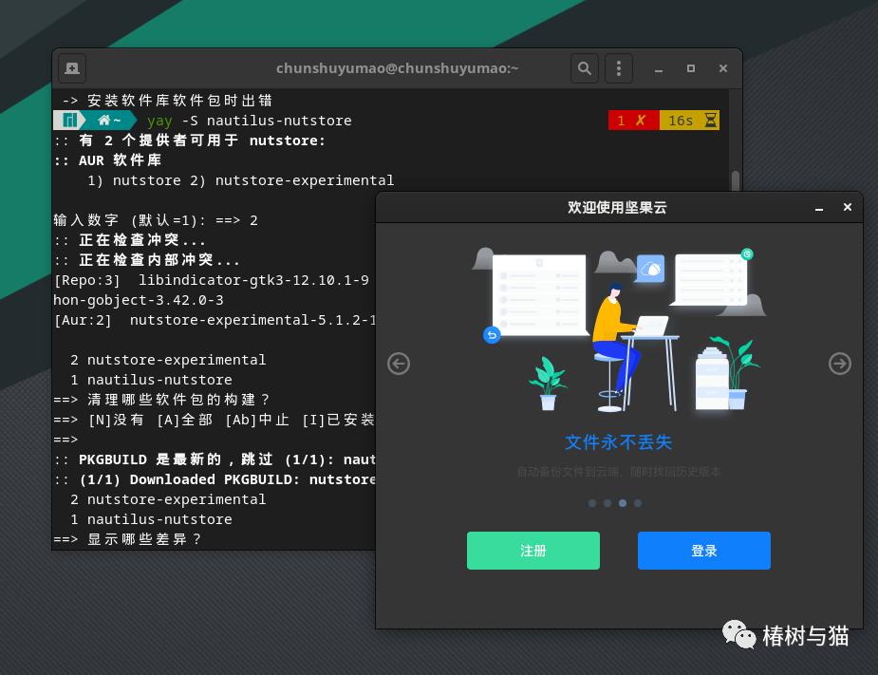Minimize the 欢迎使用坚果云 dialog
Screen dimensions: 878x675
819,208
